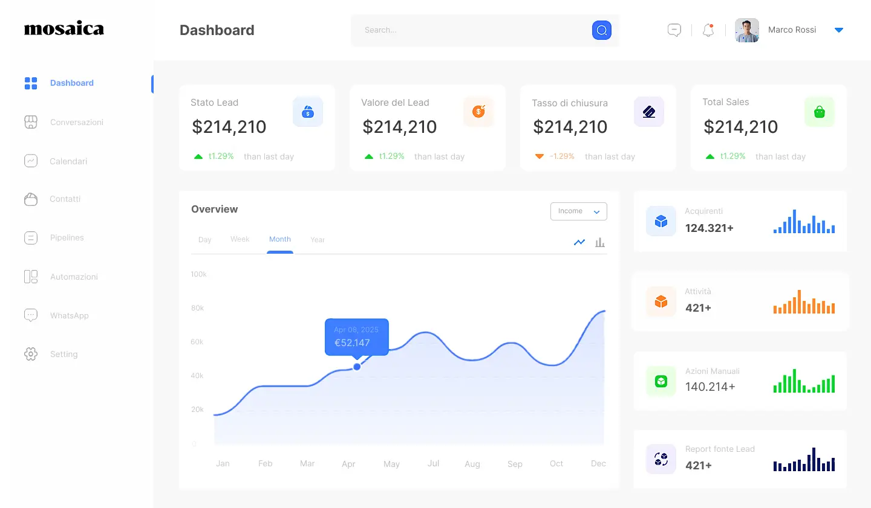Go to Pipelines in the sidebar
Viewport: 871px width, 508px height.
pos(67,237)
